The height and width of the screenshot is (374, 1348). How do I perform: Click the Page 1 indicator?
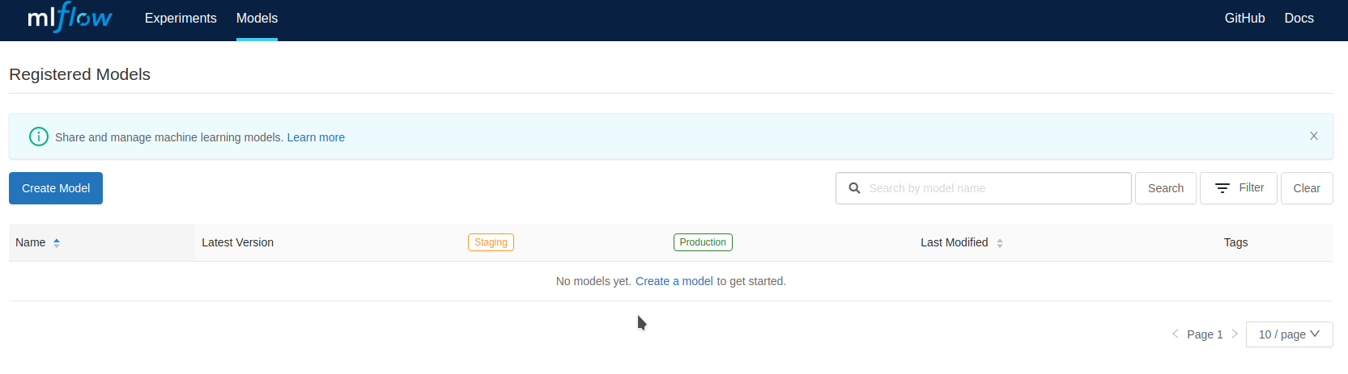pyautogui.click(x=1205, y=334)
